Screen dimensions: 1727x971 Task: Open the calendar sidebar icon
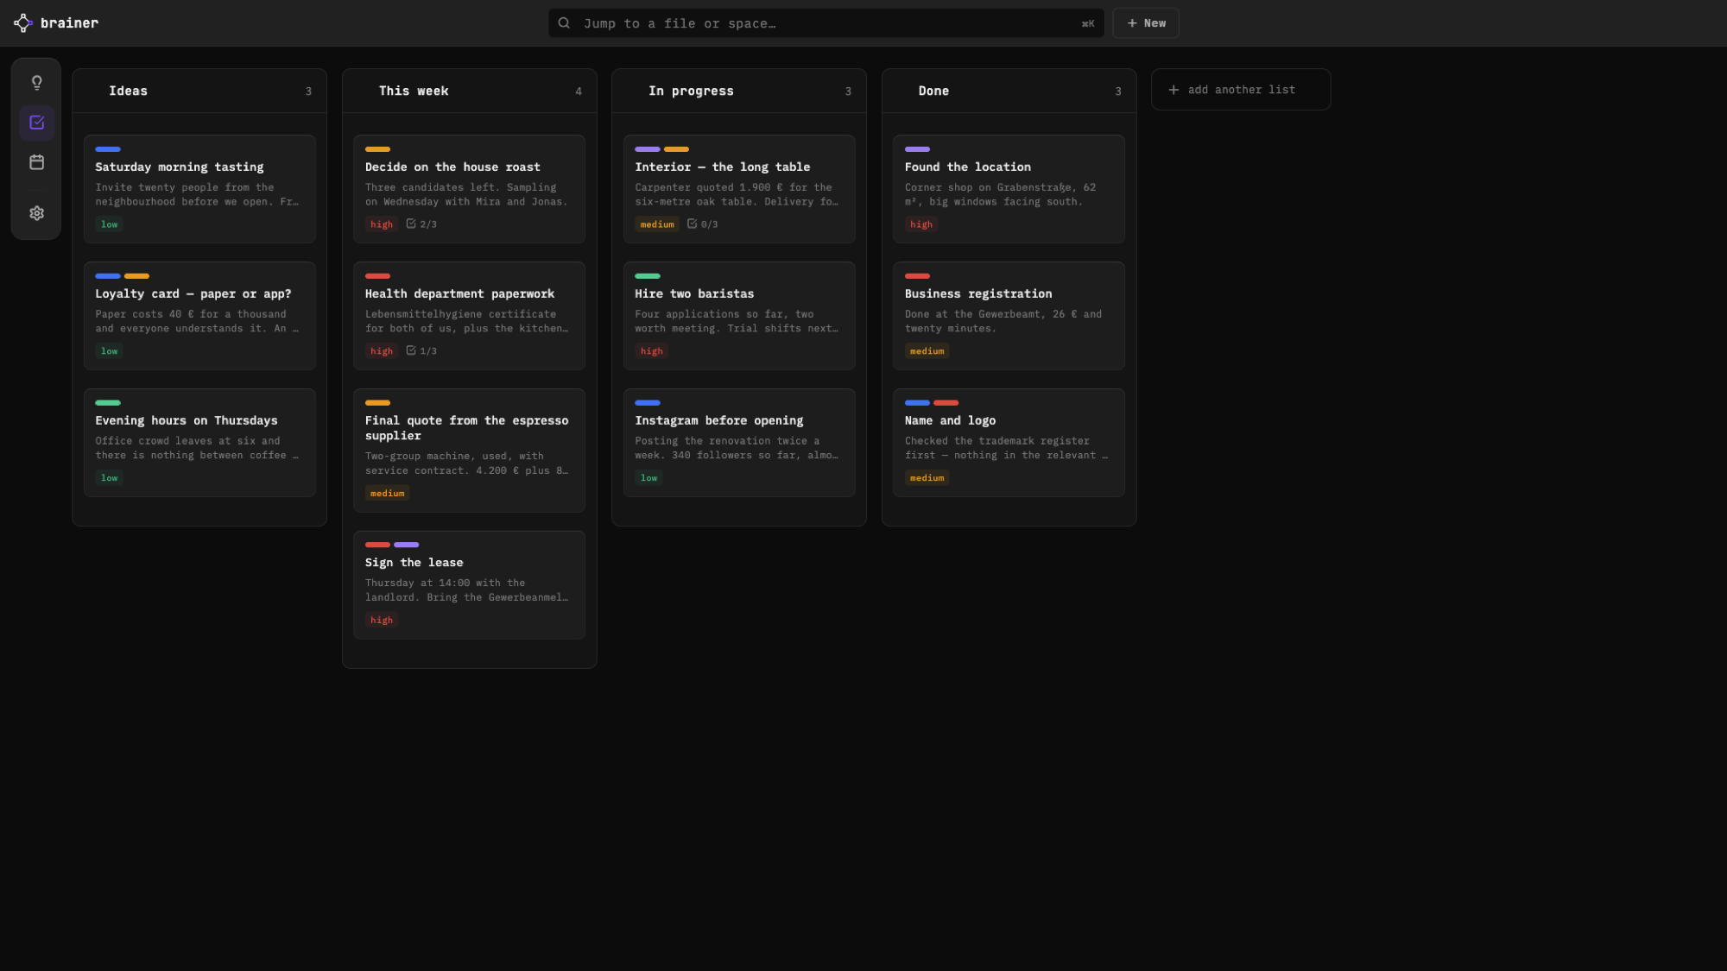(36, 162)
